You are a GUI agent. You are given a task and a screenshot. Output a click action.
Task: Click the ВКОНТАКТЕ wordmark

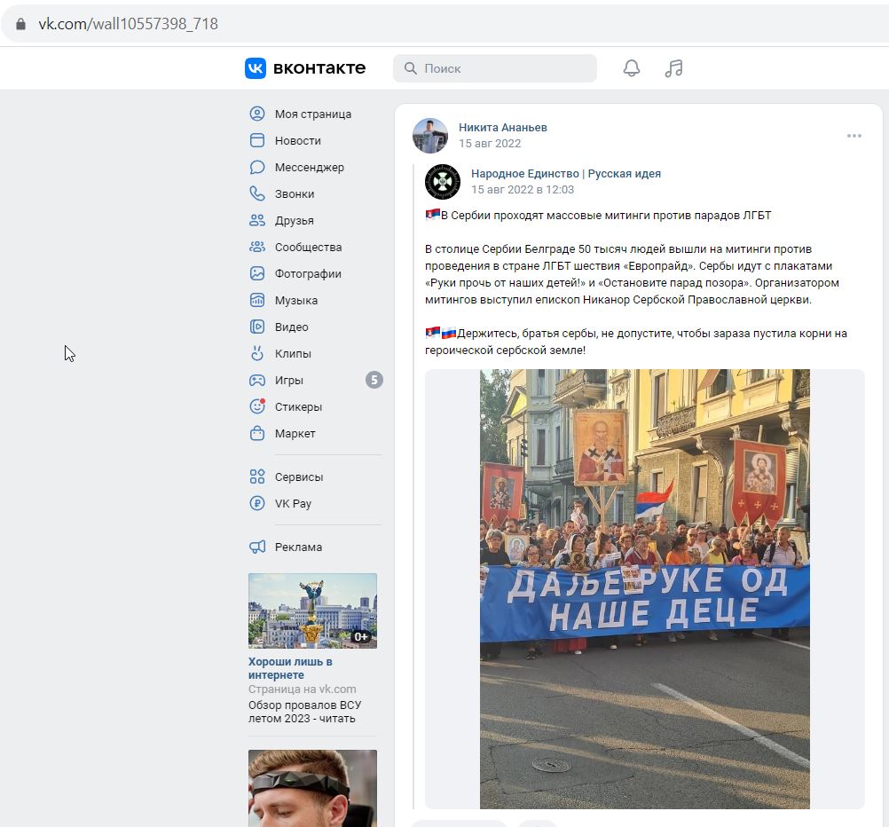coord(319,68)
